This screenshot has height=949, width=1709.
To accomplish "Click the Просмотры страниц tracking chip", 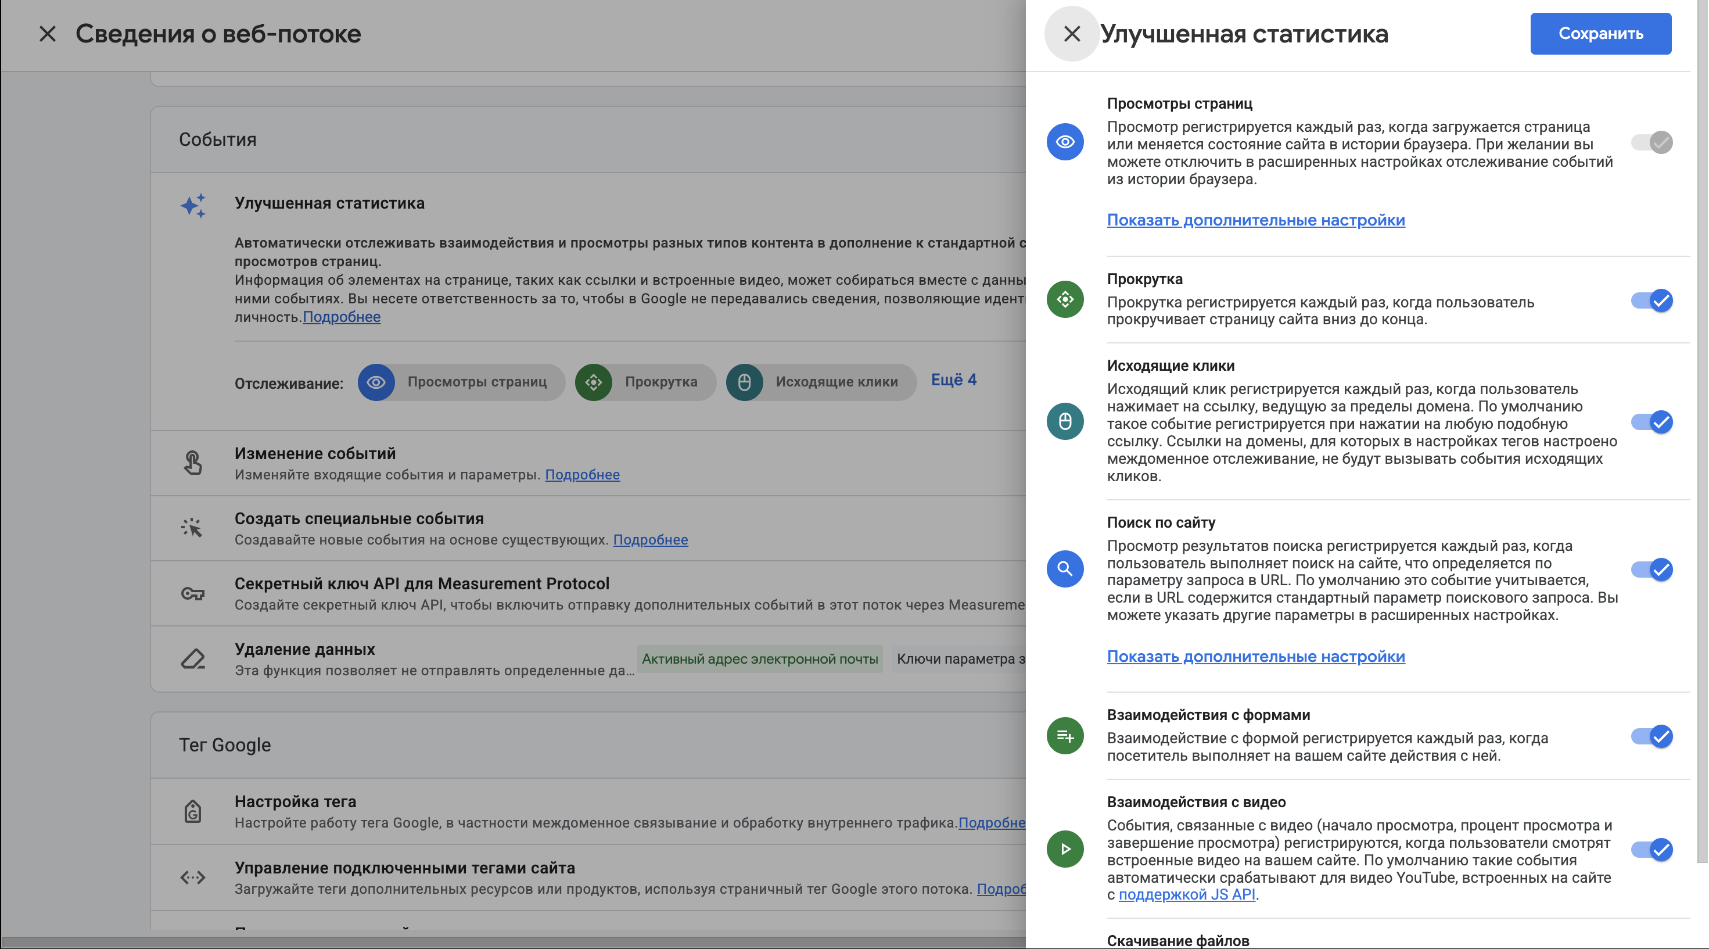I will [461, 382].
